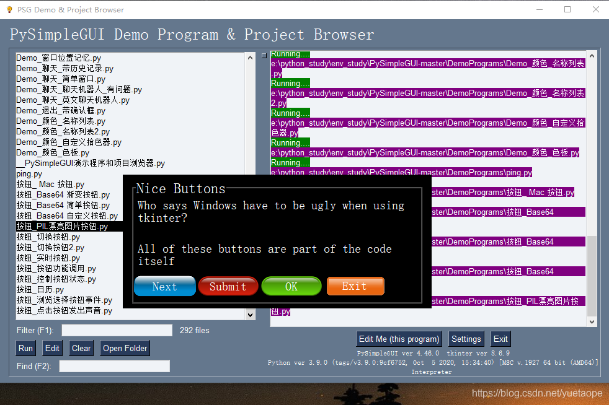
Task: Focus the Filter (F1) input field
Action: click(x=117, y=330)
